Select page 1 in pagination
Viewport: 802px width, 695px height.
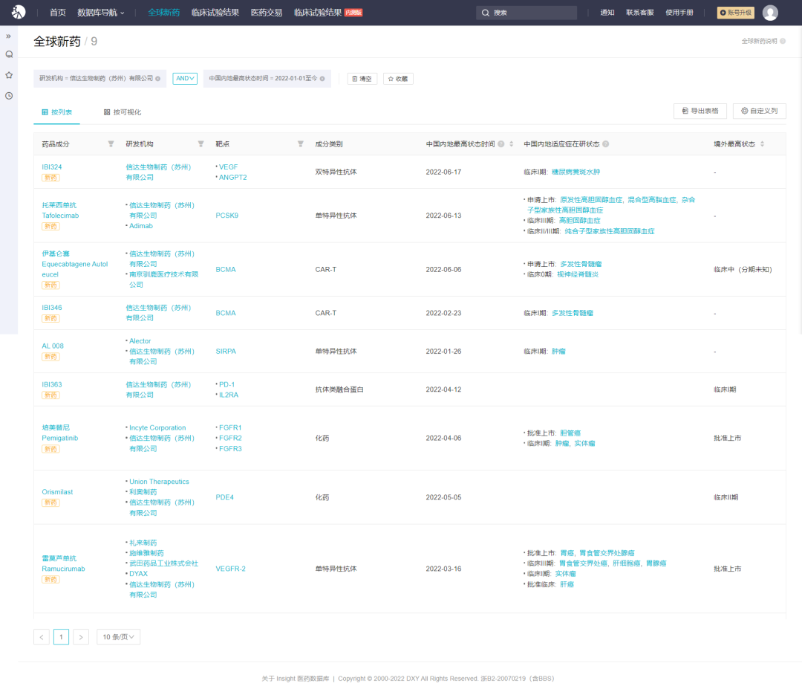[61, 637]
